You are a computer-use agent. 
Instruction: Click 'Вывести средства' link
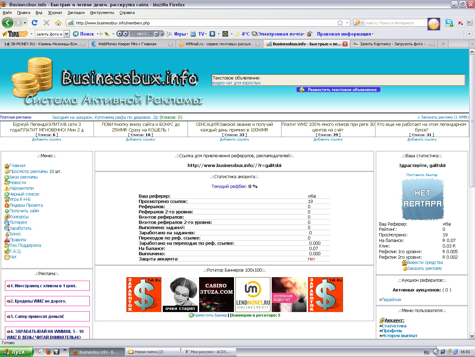[425, 263]
